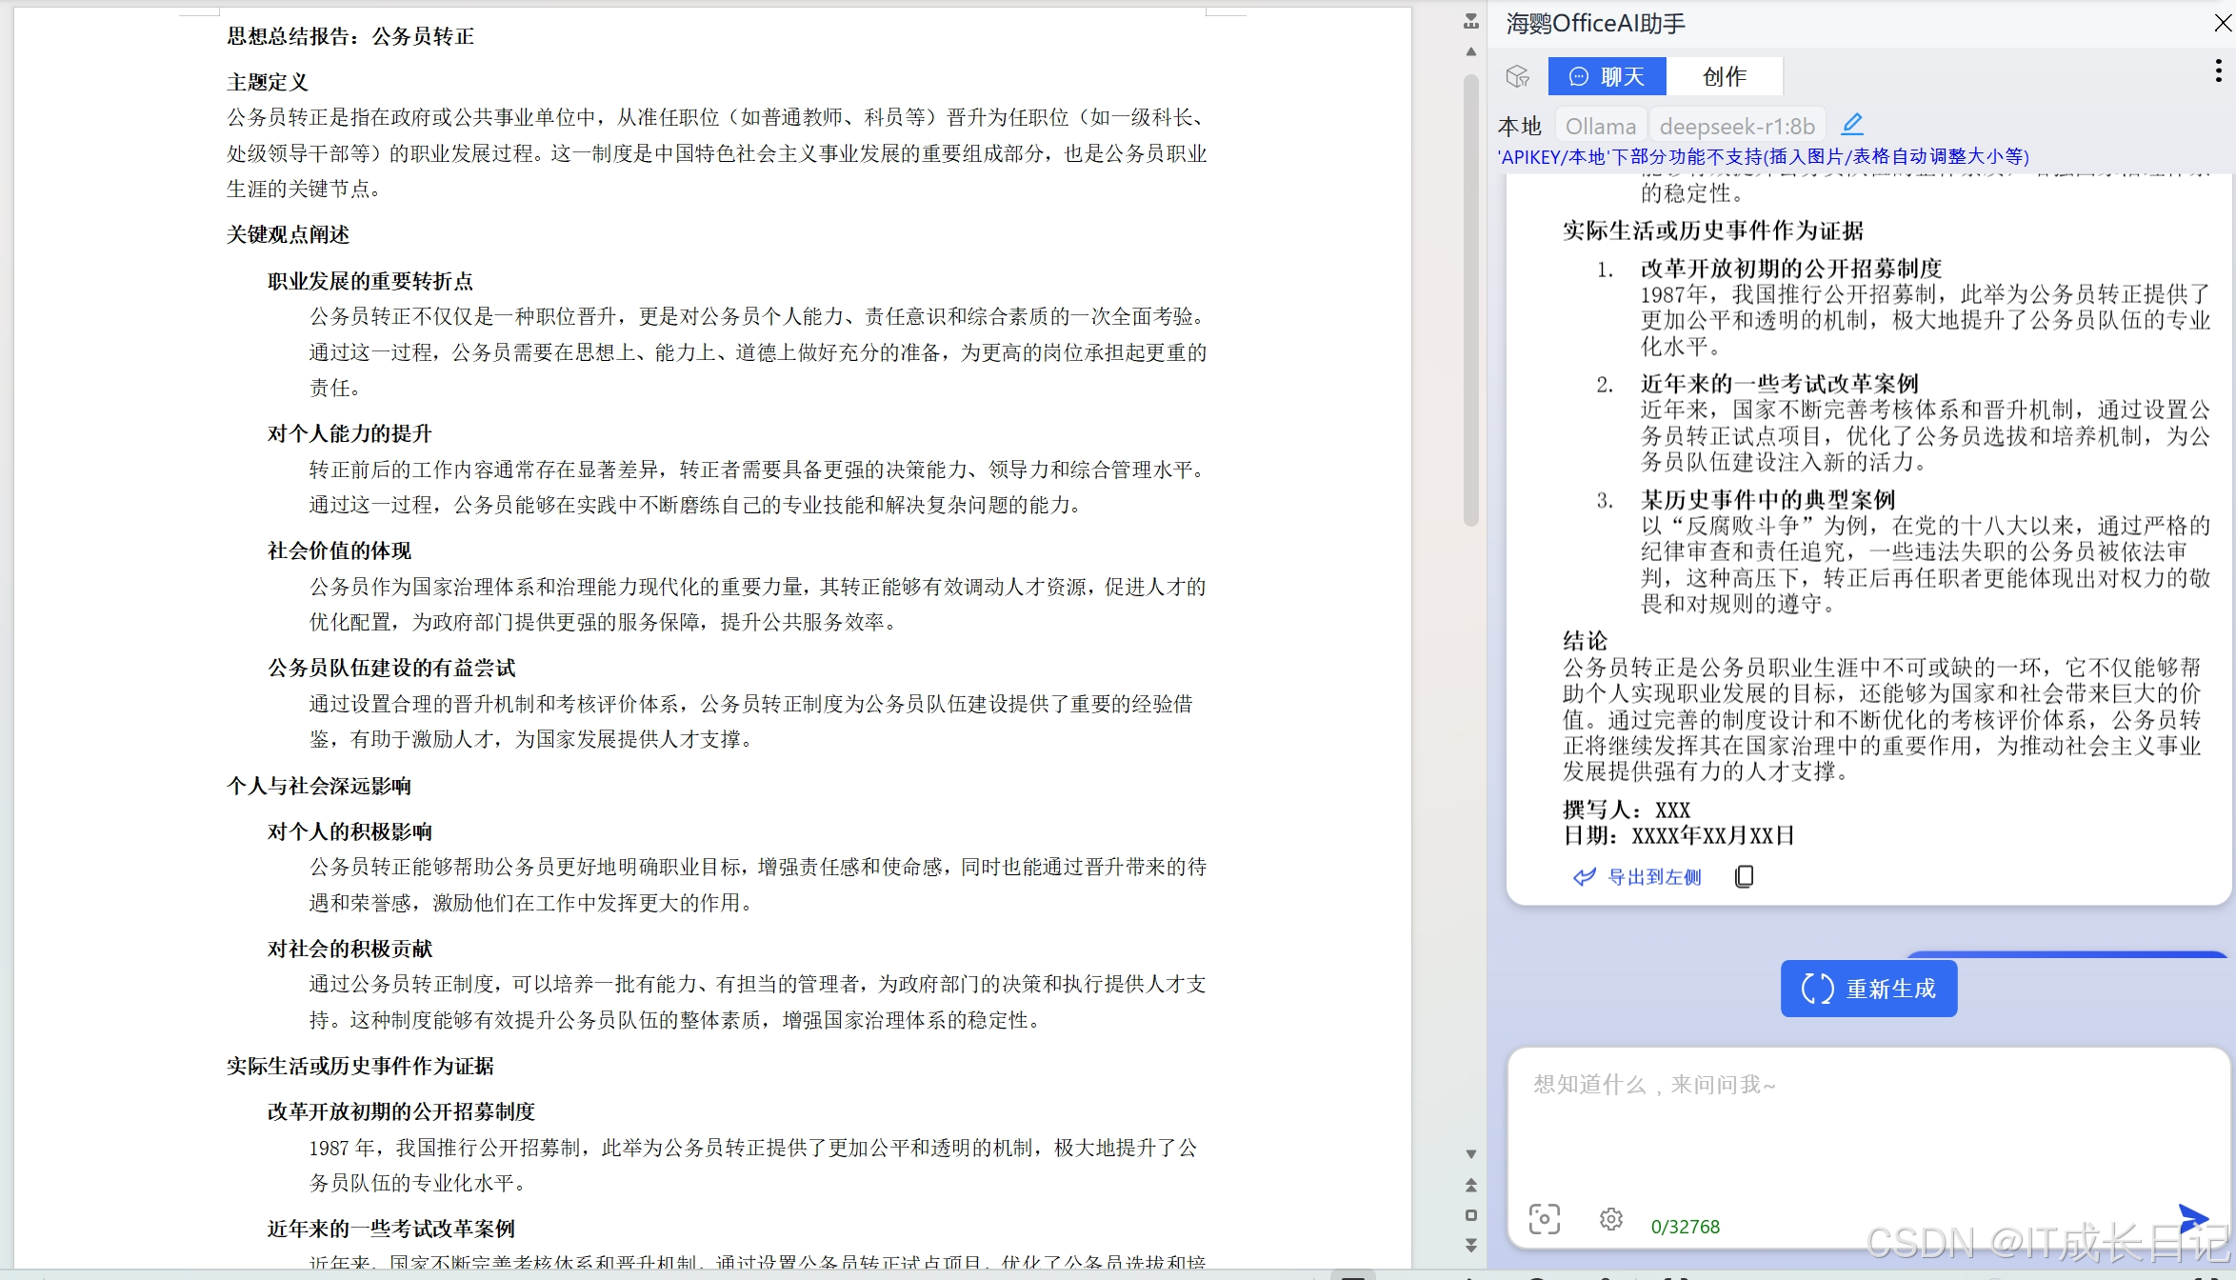This screenshot has height=1280, width=2236.
Task: Click next page double-down arrow
Action: click(x=1471, y=1245)
